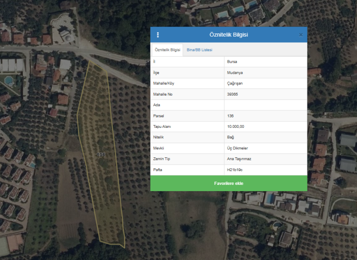This screenshot has width=357, height=260.
Task: Click the Mevkii value Üç Dikmeler
Action: pyautogui.click(x=238, y=148)
